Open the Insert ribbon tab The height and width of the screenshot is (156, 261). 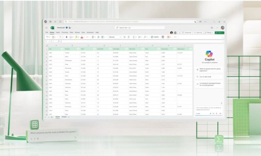(x=57, y=33)
